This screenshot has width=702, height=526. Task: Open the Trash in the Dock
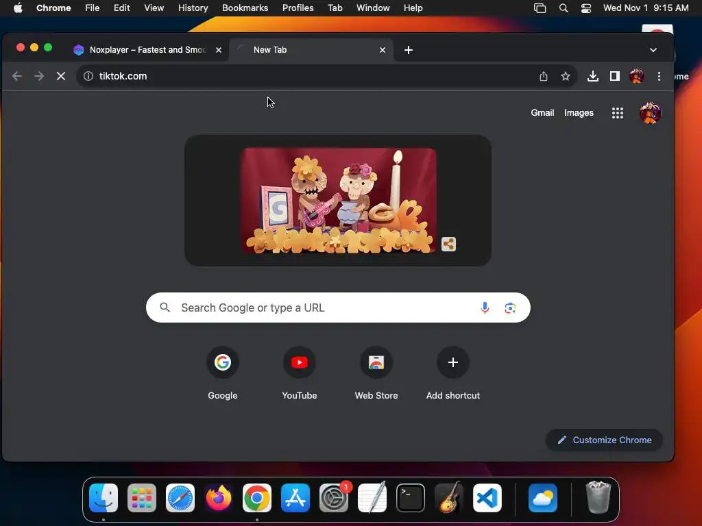598,498
